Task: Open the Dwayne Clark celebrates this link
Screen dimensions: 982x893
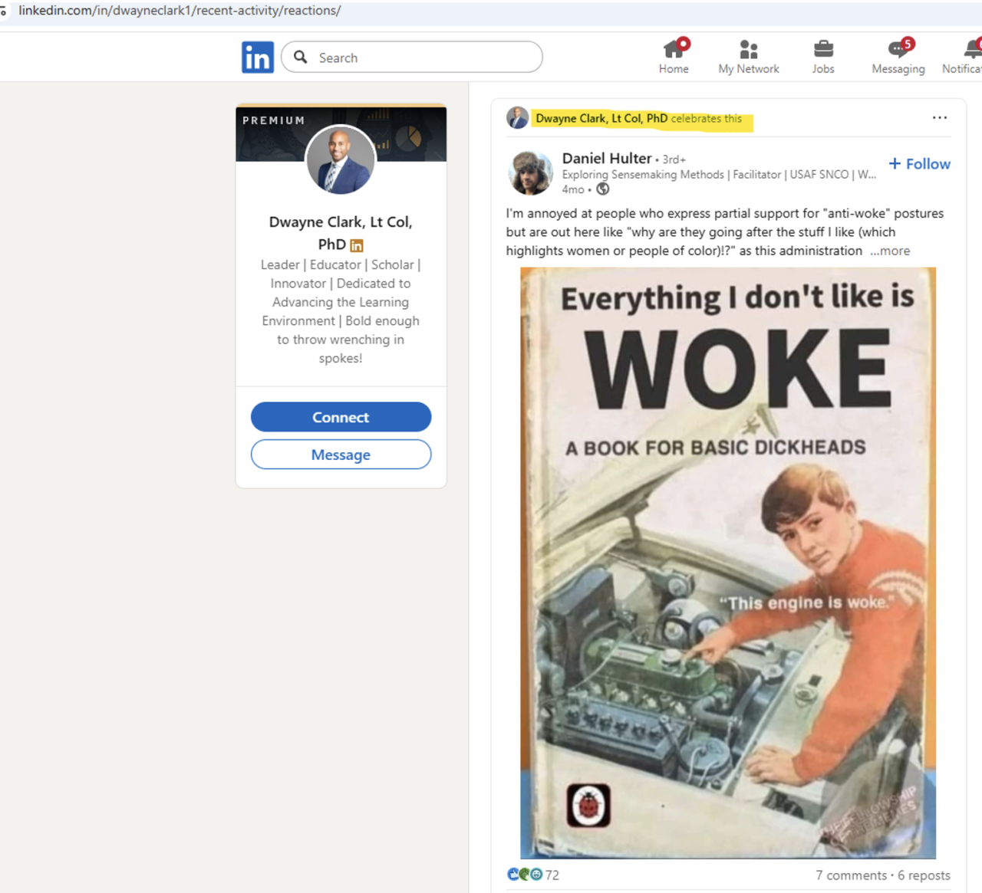Action: click(601, 119)
